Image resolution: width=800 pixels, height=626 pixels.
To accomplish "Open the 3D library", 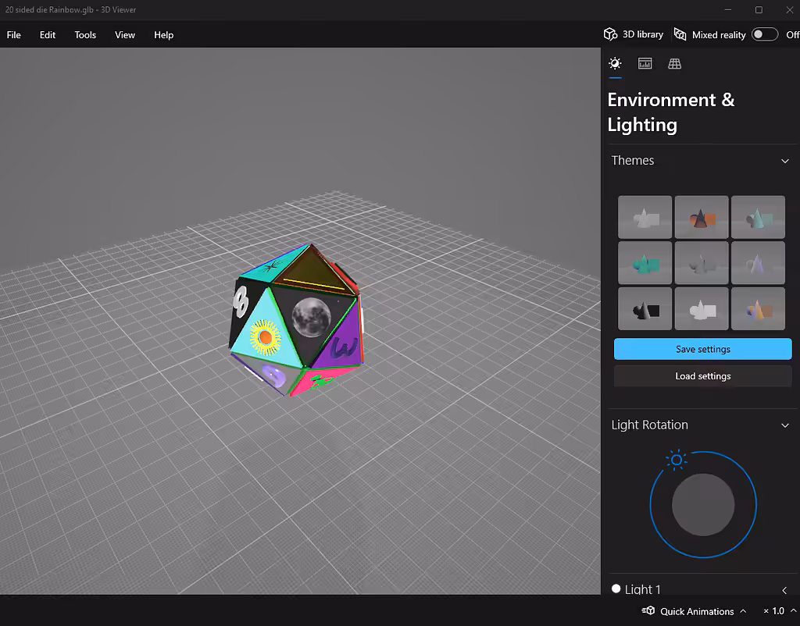I will pos(633,34).
